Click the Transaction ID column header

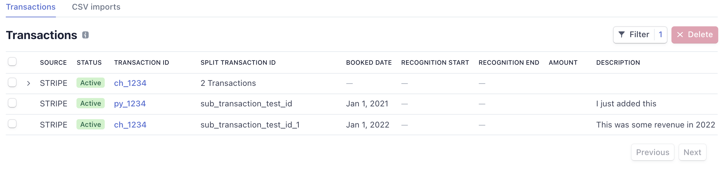142,62
